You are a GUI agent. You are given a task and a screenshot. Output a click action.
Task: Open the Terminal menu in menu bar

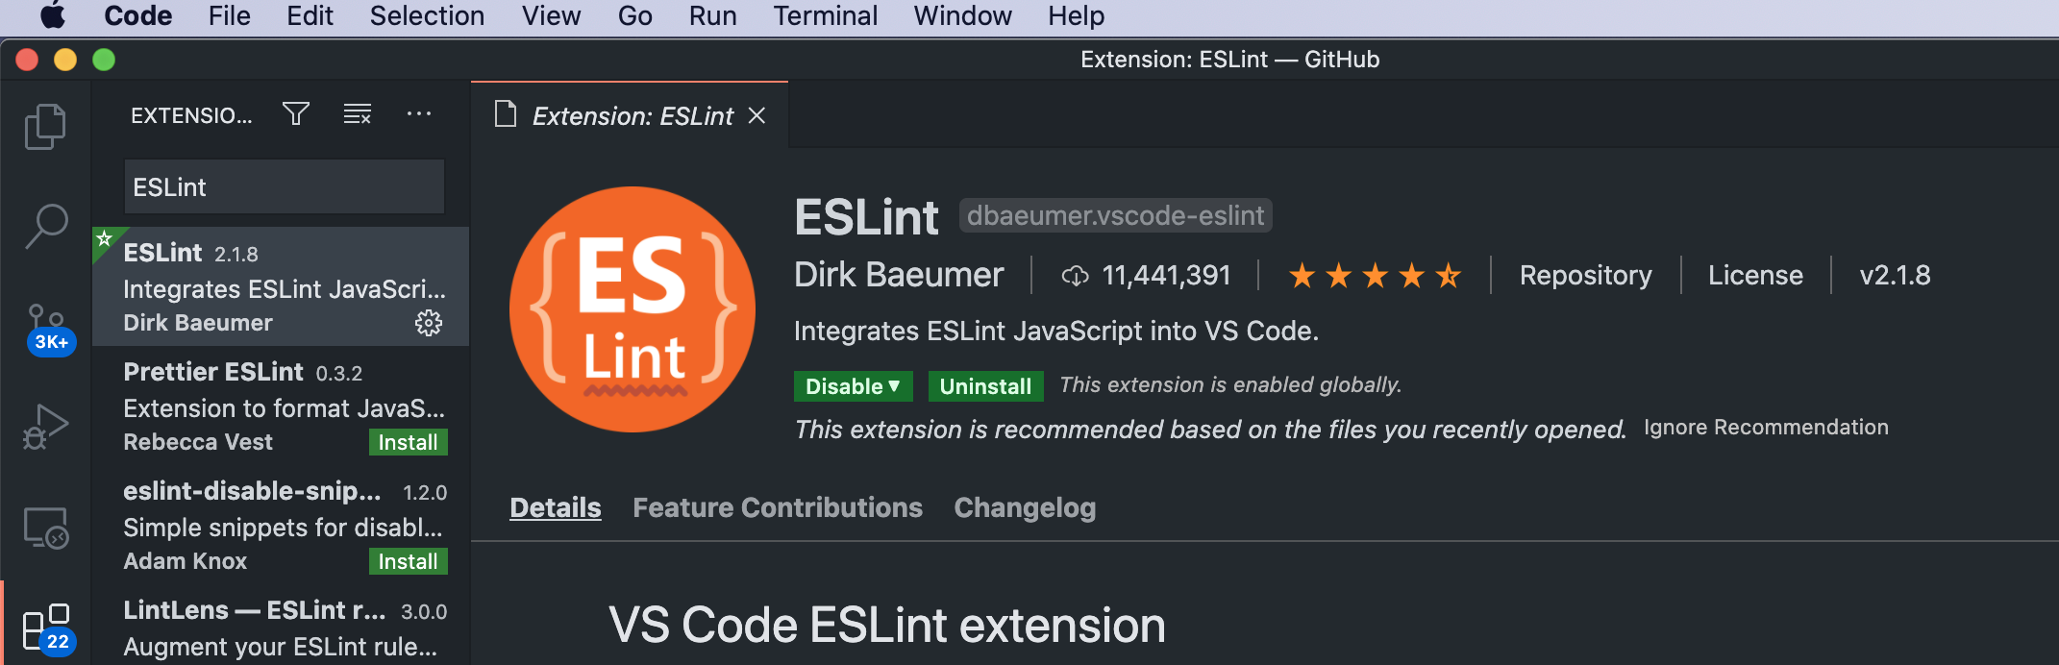(x=826, y=16)
